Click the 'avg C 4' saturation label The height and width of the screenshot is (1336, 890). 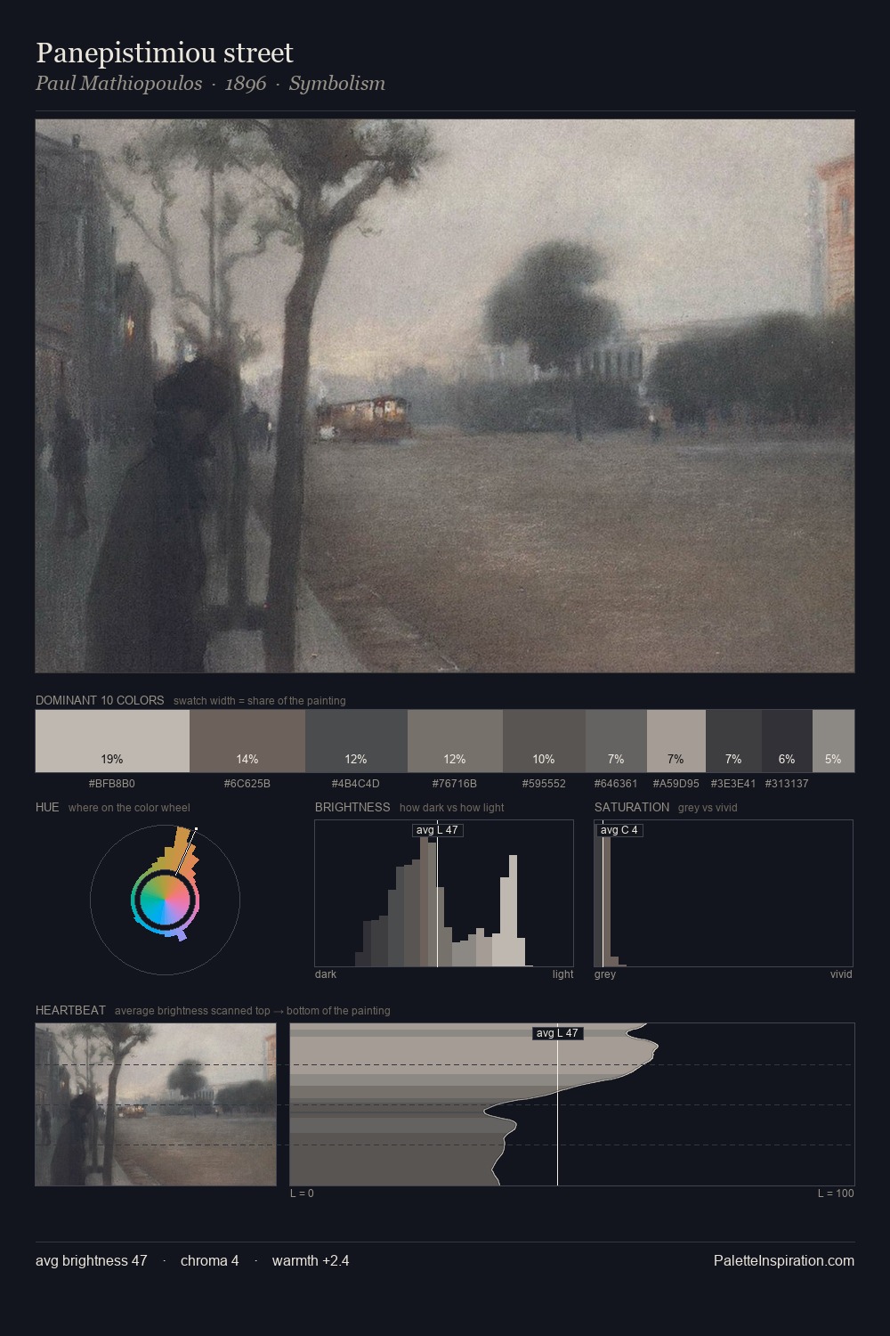(x=619, y=830)
